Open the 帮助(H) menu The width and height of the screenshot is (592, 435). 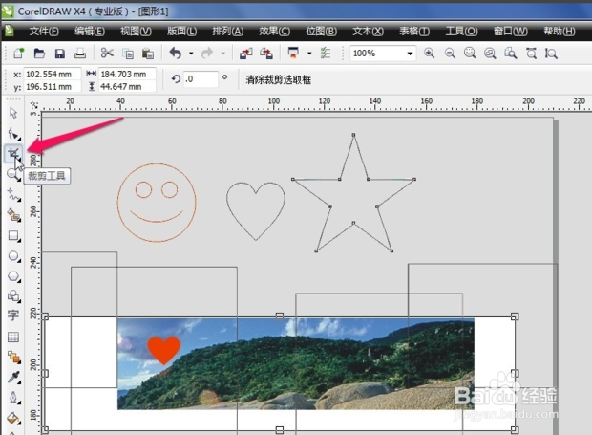pyautogui.click(x=560, y=31)
